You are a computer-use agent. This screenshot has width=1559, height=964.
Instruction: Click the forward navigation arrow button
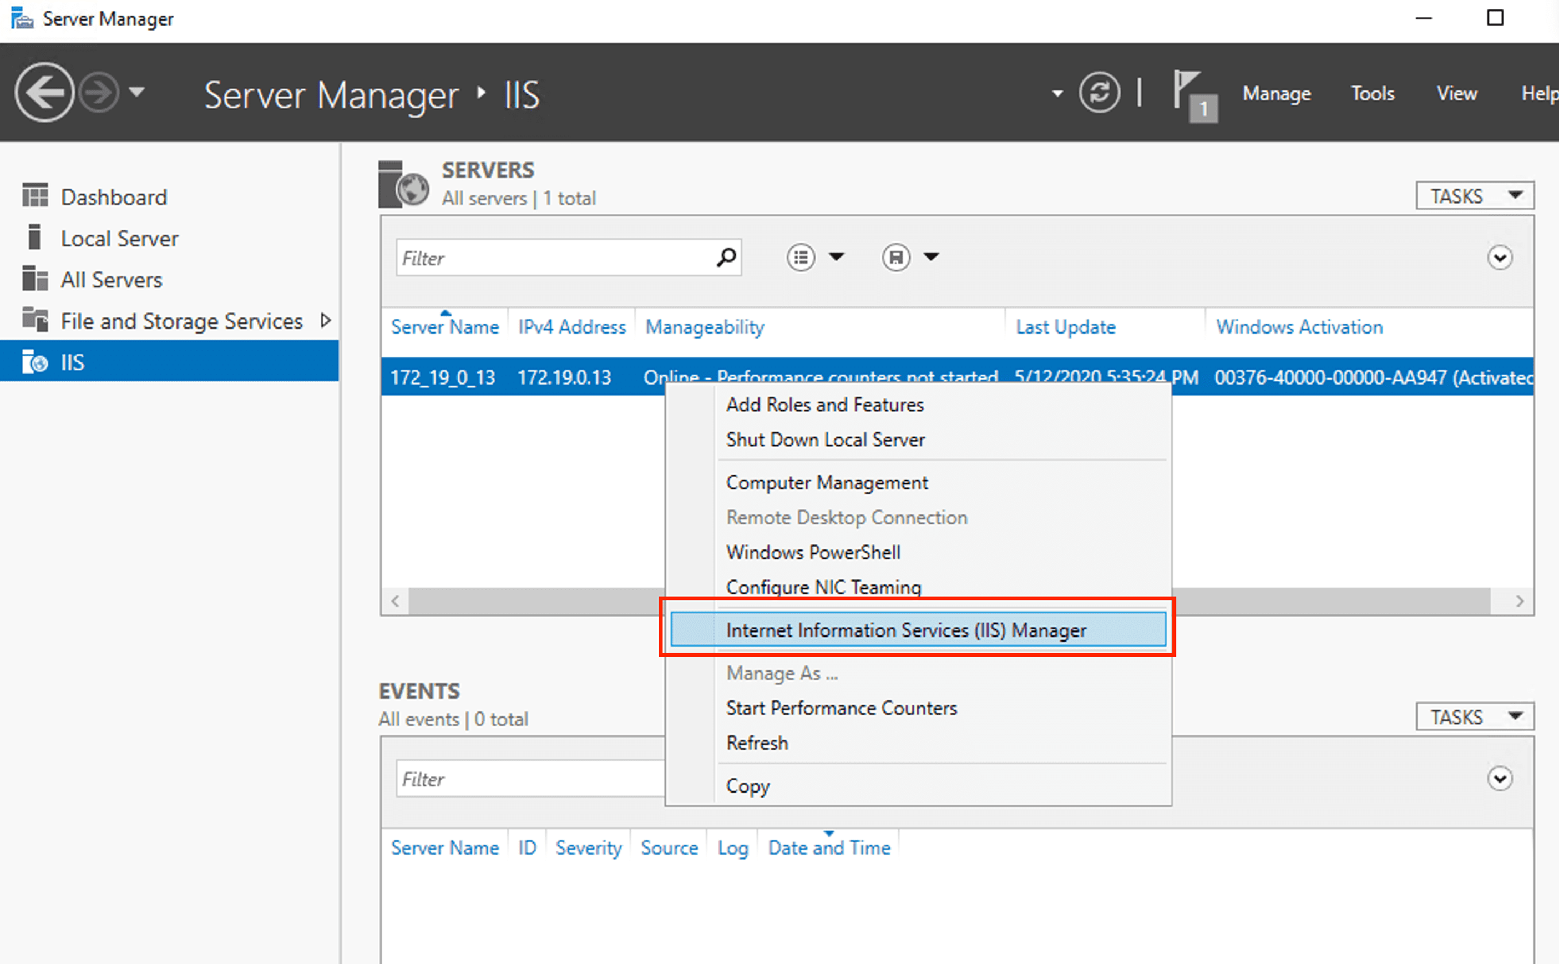coord(98,93)
